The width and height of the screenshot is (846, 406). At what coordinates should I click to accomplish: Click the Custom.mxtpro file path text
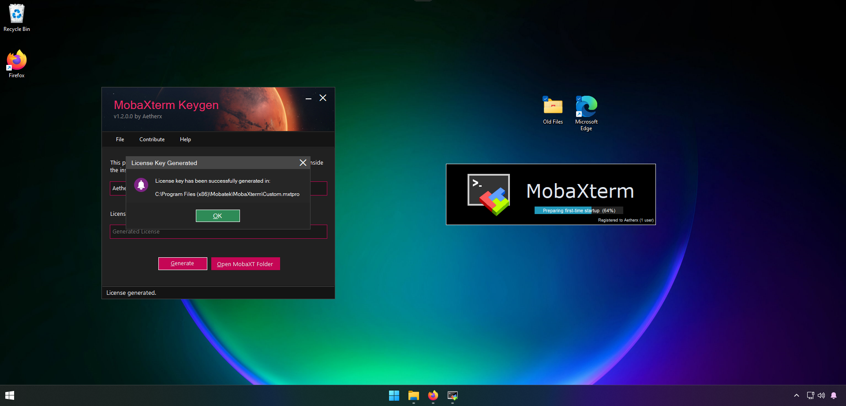[x=227, y=194]
